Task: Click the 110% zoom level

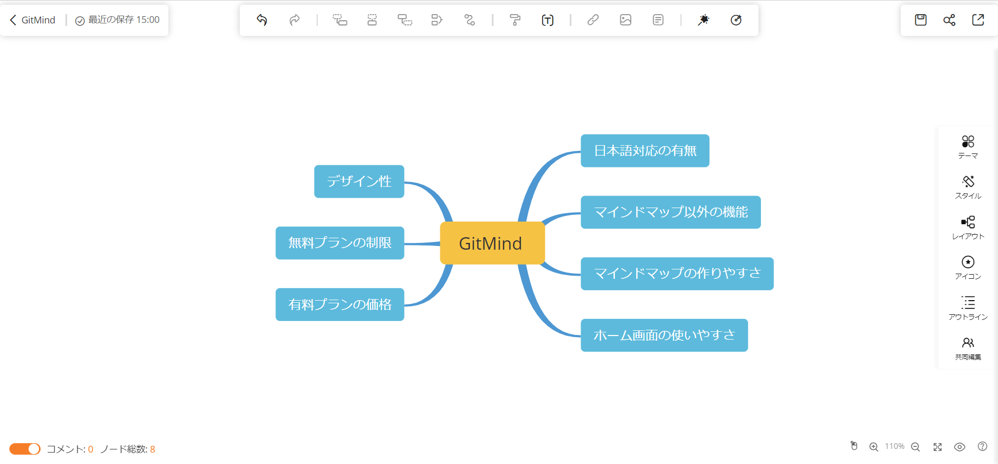Action: 895,446
